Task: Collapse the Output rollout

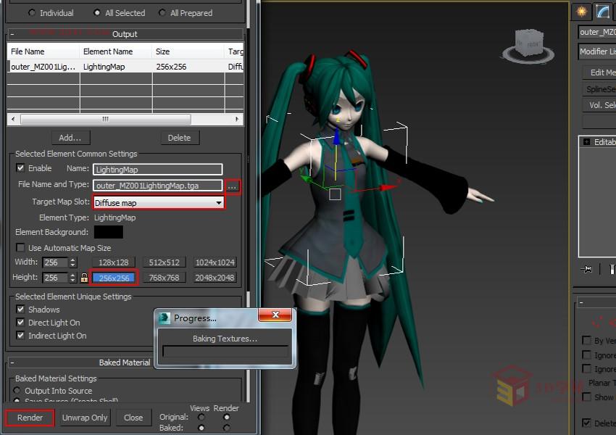Action: click(x=12, y=34)
